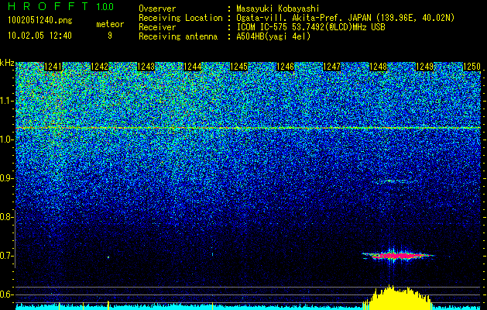This screenshot has width=487, height=310.
Task: Click the filename 1002051240.png
Action: (x=40, y=21)
